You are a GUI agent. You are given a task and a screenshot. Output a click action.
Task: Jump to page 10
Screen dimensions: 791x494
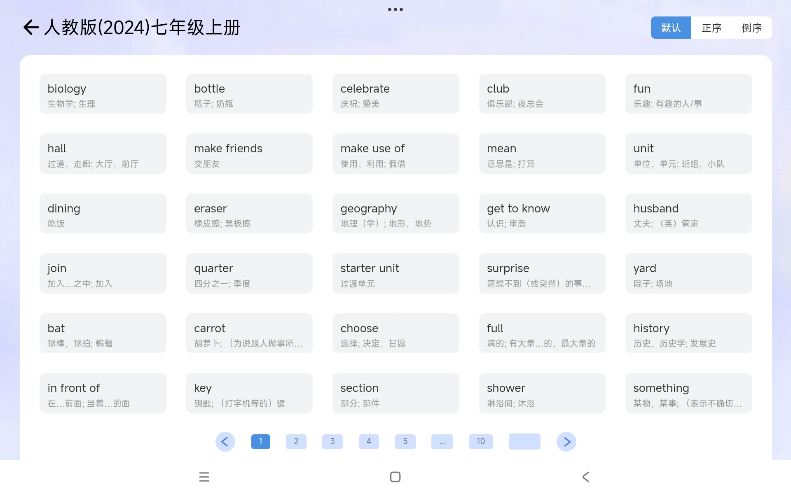pyautogui.click(x=481, y=442)
